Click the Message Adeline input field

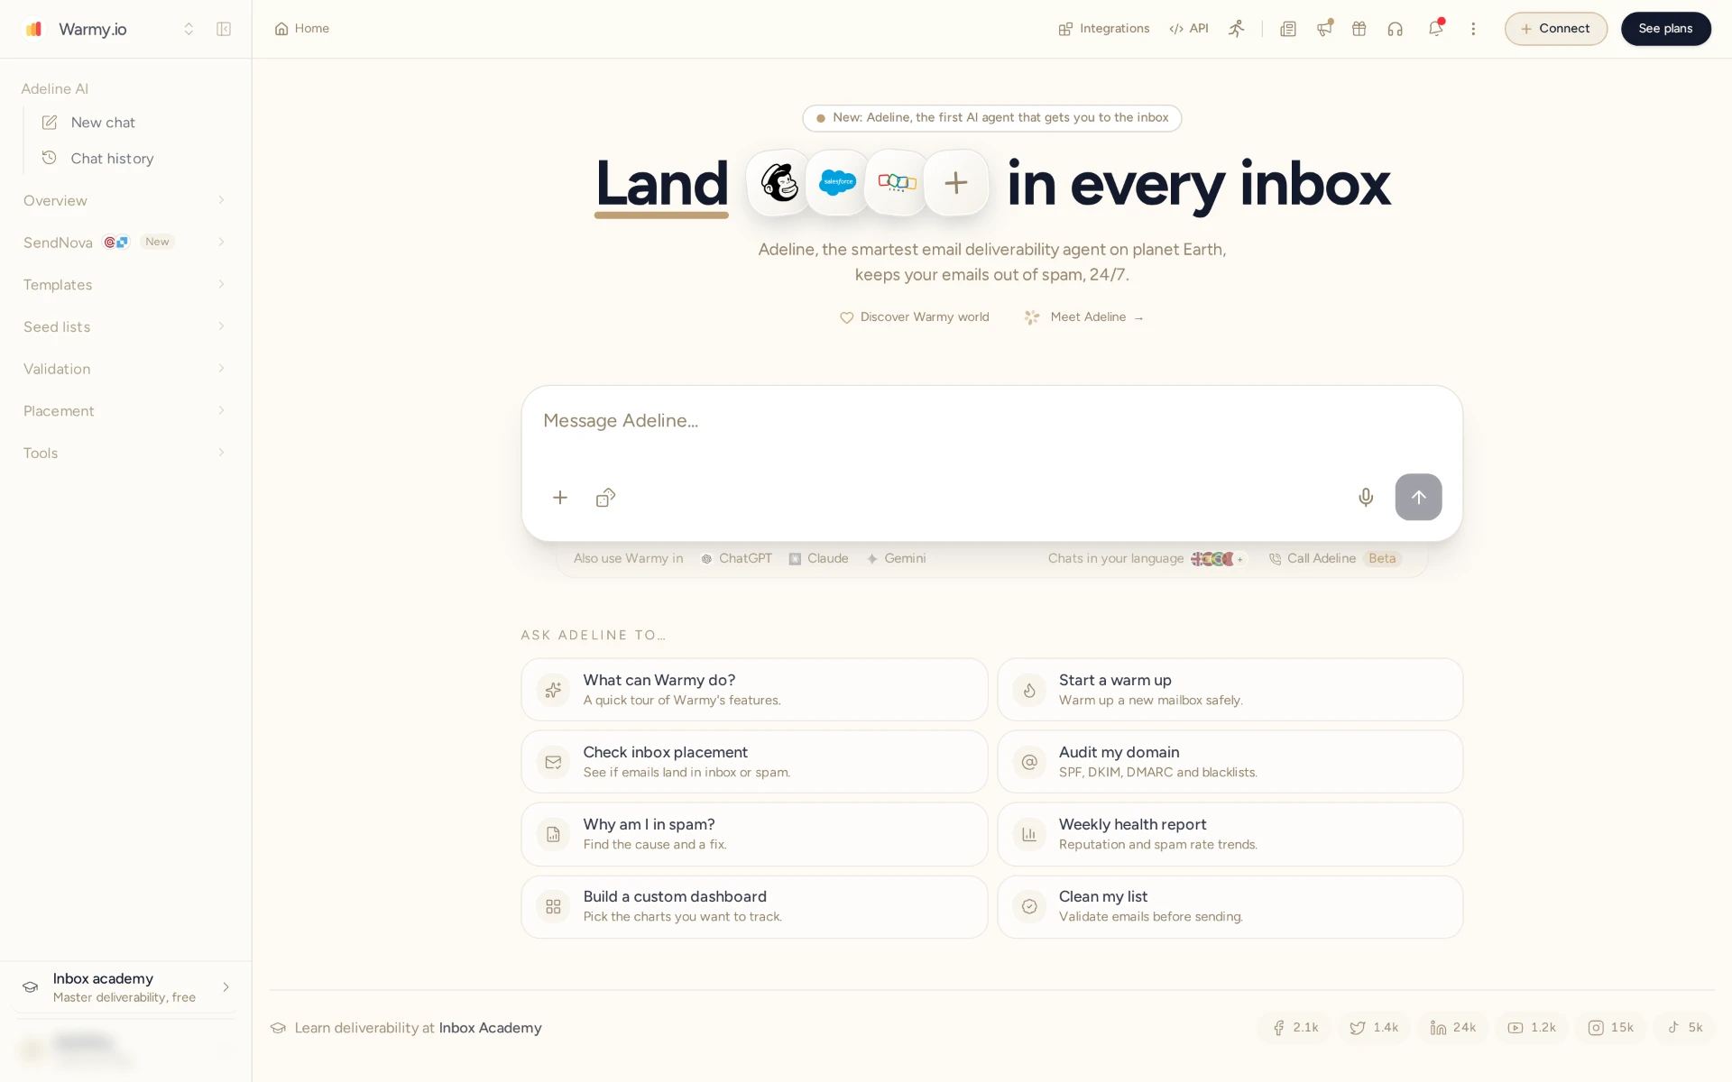(991, 421)
